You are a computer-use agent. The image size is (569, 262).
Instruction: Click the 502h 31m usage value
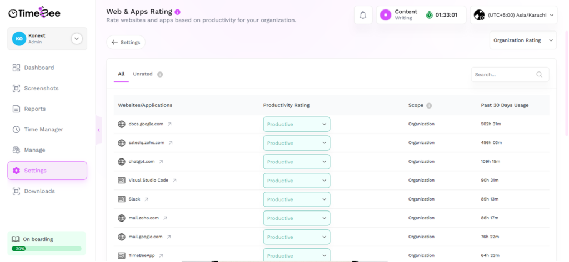[x=491, y=124]
